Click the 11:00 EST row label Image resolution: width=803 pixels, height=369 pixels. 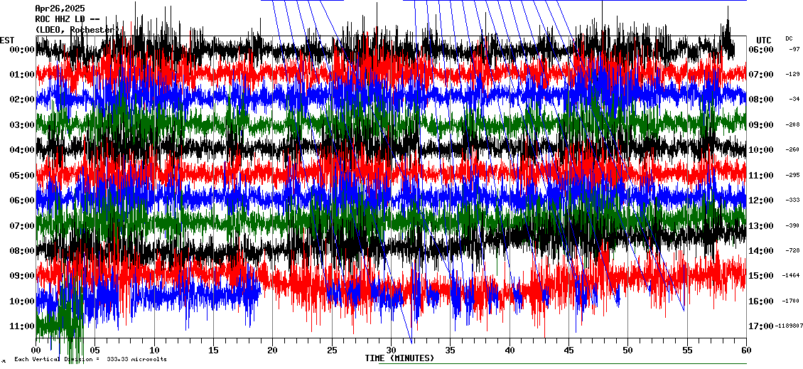(22, 326)
